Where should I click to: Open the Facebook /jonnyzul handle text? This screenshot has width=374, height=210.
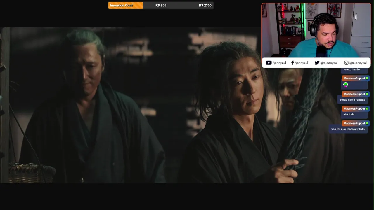tap(301, 63)
